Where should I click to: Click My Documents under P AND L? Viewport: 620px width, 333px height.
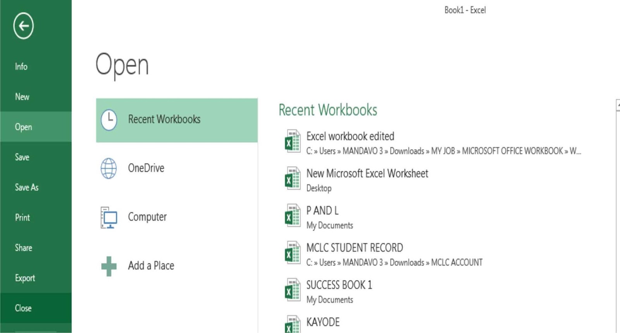coord(330,225)
